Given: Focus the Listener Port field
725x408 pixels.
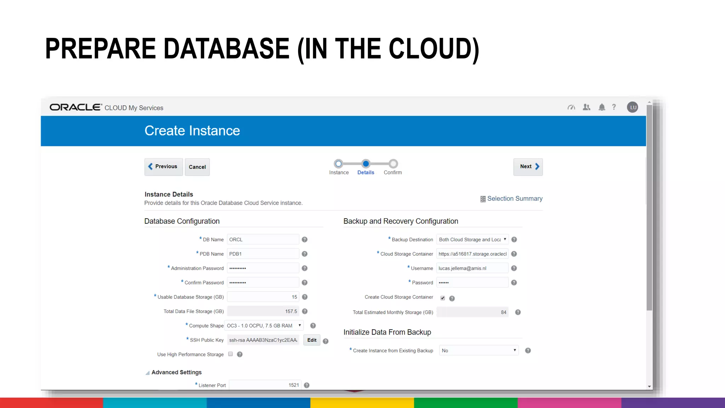Looking at the screenshot, I should point(265,385).
